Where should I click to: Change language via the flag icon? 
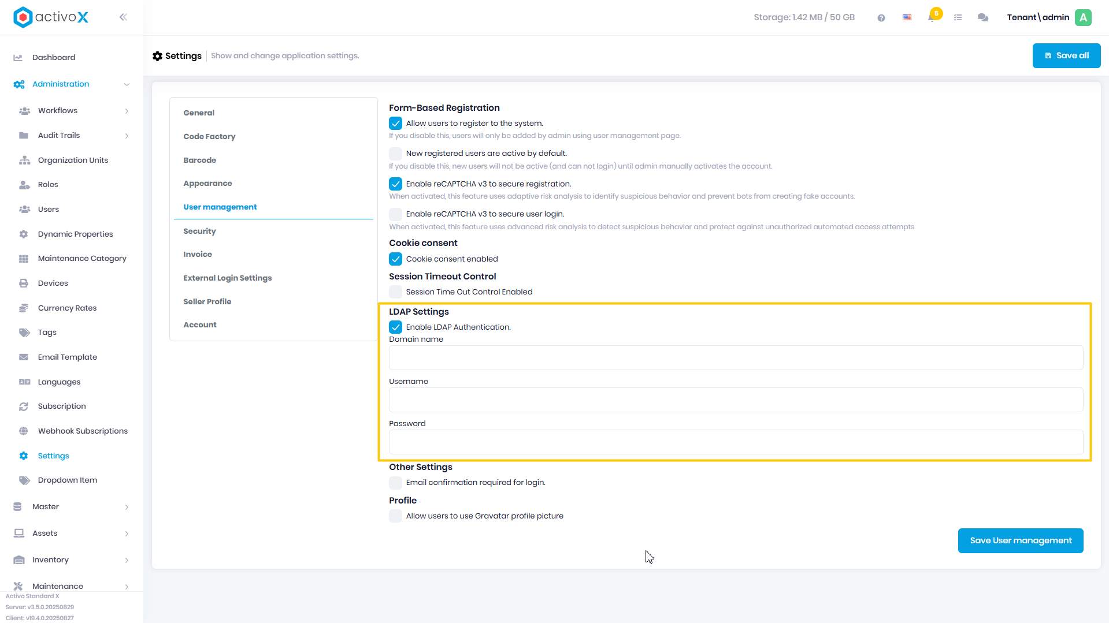[x=907, y=18]
